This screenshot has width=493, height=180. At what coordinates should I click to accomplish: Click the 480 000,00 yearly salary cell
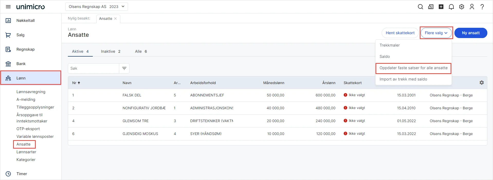(x=325, y=108)
